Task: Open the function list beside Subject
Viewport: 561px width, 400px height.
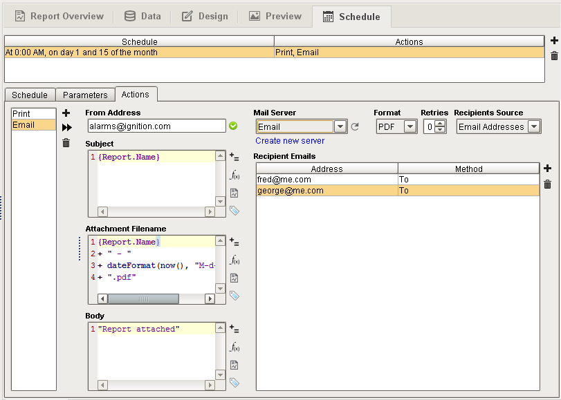Action: 234,175
